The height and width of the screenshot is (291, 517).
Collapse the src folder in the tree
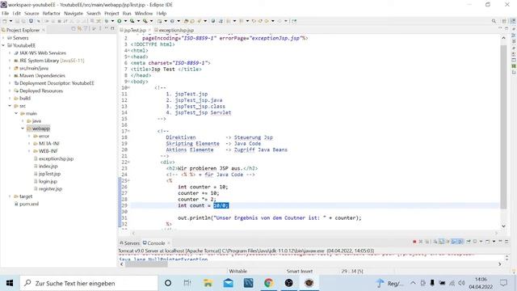(x=10, y=106)
